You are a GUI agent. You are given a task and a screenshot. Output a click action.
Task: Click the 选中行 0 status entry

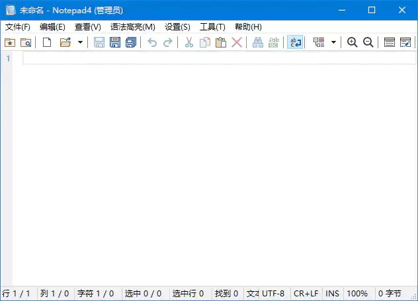pos(188,294)
